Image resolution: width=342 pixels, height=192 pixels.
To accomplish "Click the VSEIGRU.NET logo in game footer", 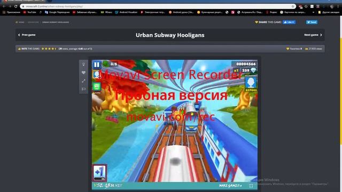I will click(108, 186).
